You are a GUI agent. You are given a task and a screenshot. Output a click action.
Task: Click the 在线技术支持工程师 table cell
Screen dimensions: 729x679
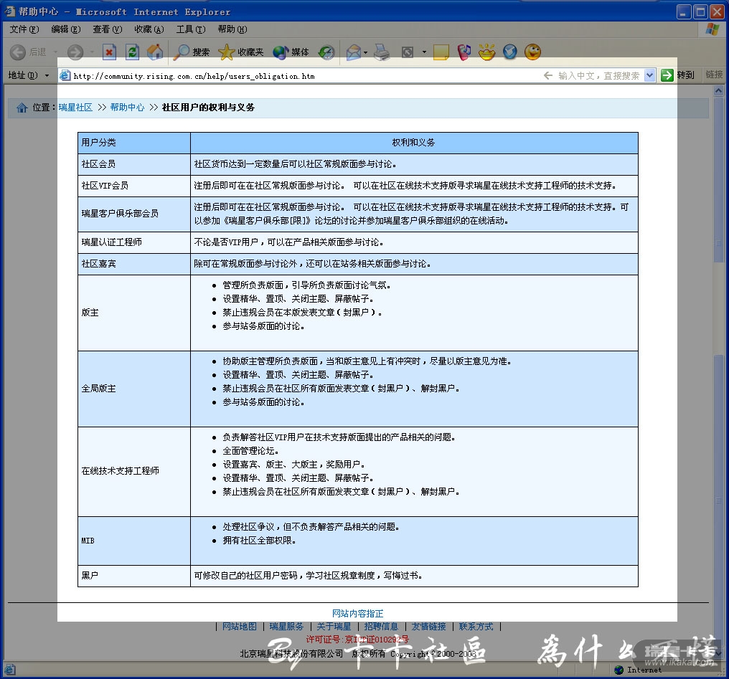click(134, 471)
